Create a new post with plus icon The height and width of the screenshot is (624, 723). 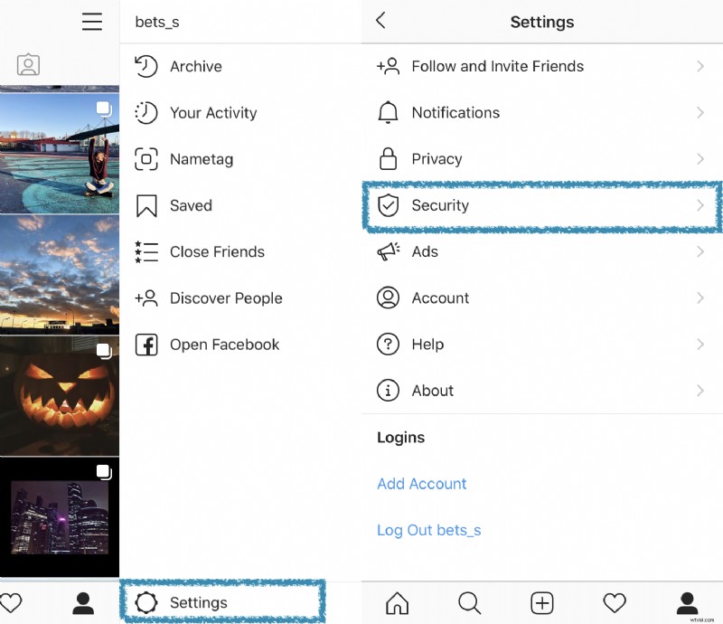tap(542, 602)
